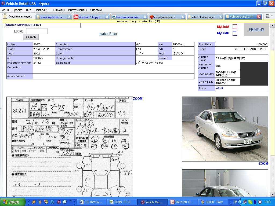Close the Журнал "За рул…" tab
This screenshot has width=275, height=206.
coord(107,17)
